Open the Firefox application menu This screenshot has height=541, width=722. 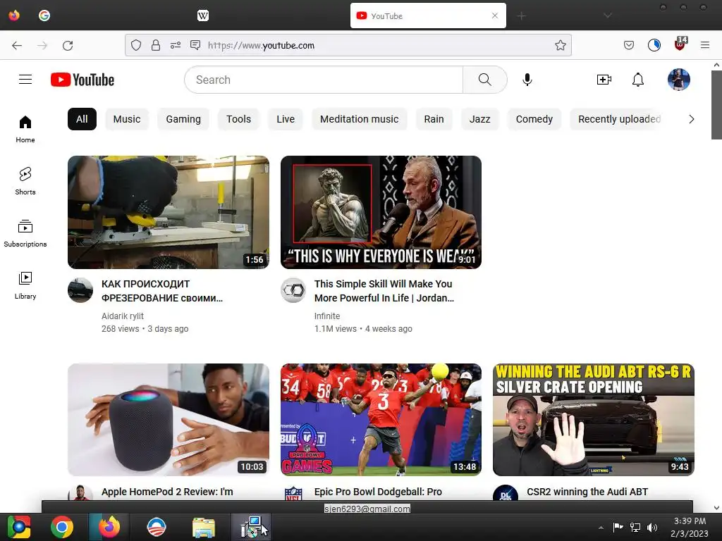[x=704, y=45]
